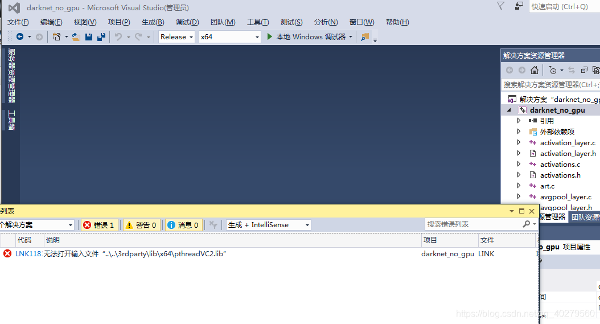The height and width of the screenshot is (324, 600).
Task: Click Solution Explorer forward arrow
Action: (x=522, y=70)
